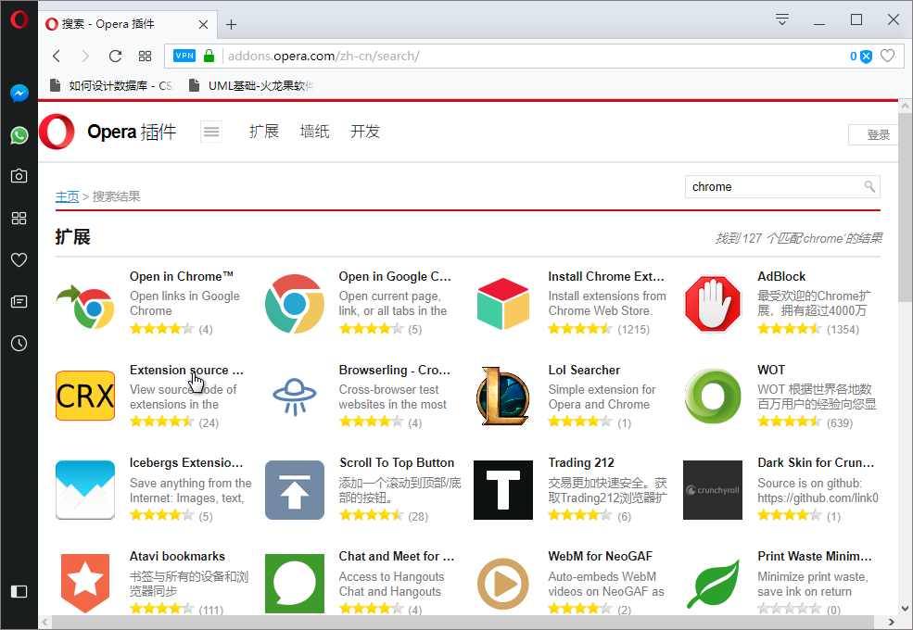
Task: Open the WOT title link
Action: 771,370
